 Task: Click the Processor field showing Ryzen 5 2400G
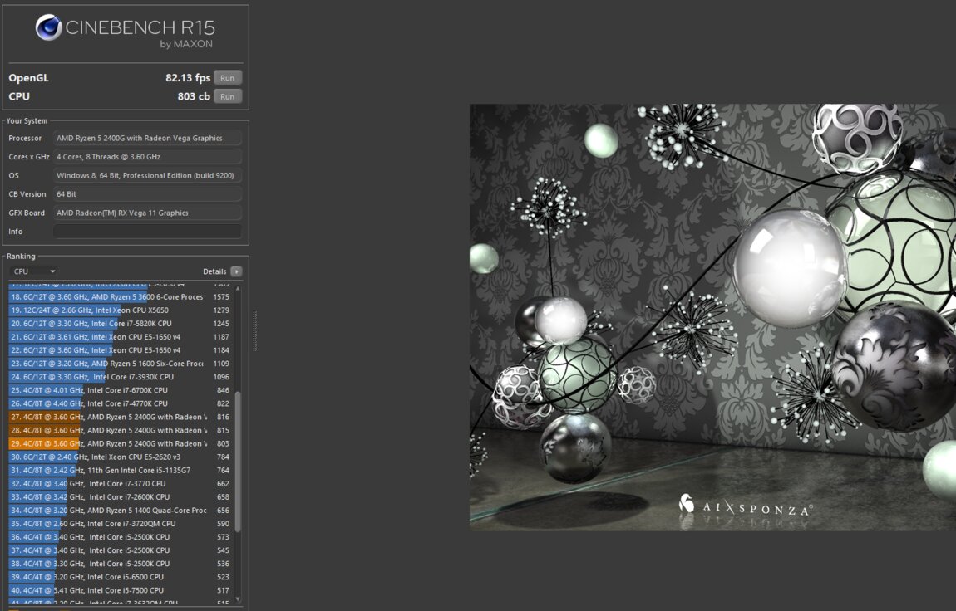(147, 138)
